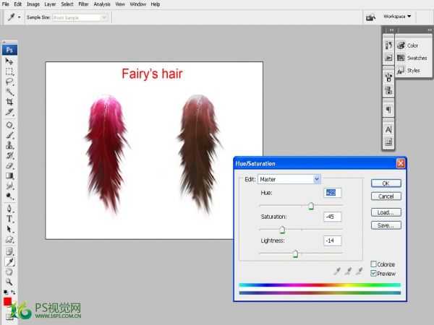The image size is (434, 325).
Task: Enable the Colorize checkbox
Action: [x=374, y=264]
